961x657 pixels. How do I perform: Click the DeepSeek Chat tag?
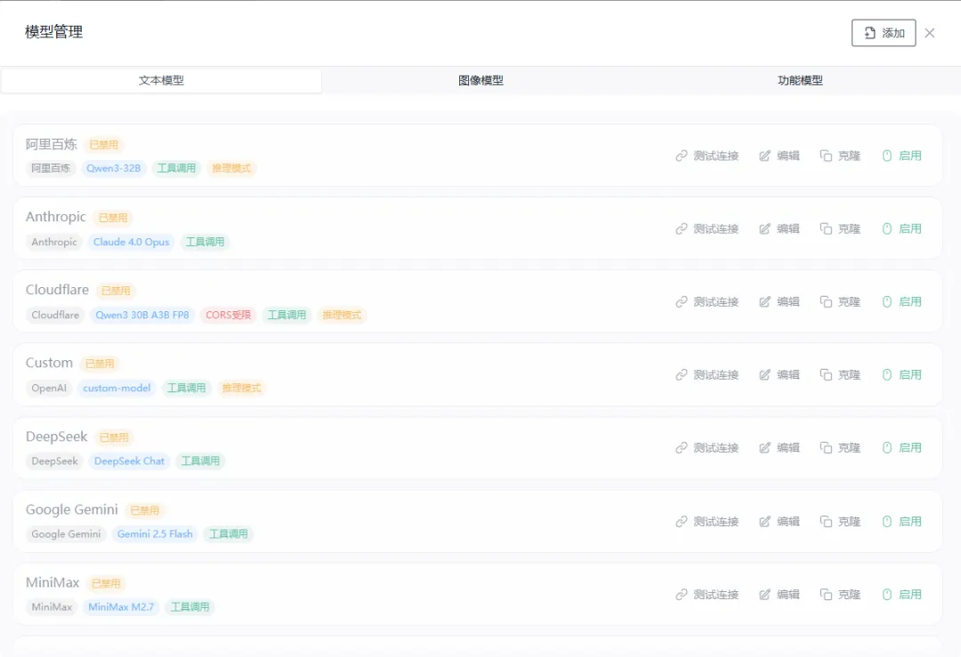tap(129, 461)
